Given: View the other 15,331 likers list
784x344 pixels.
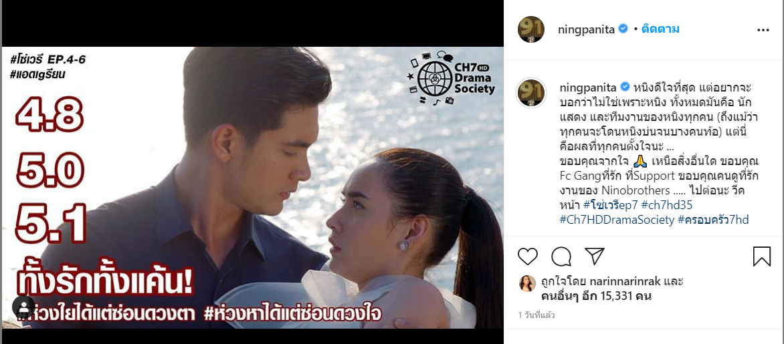Looking at the screenshot, I should coord(595,297).
